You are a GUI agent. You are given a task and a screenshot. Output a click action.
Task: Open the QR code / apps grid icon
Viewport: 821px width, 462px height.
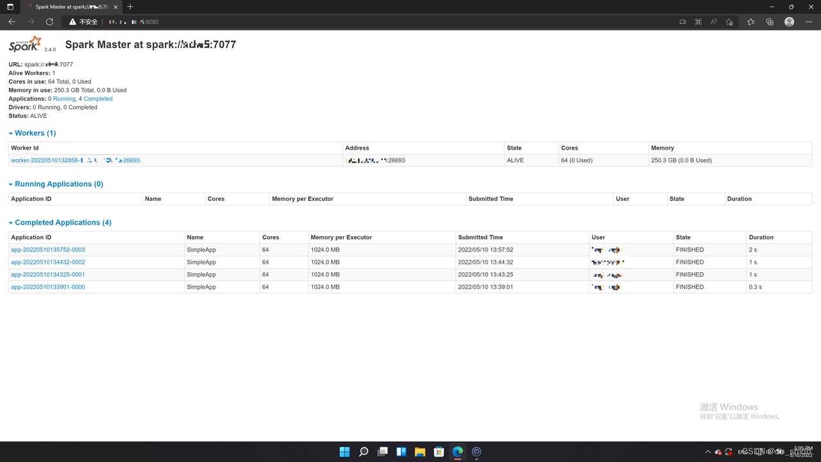[698, 22]
